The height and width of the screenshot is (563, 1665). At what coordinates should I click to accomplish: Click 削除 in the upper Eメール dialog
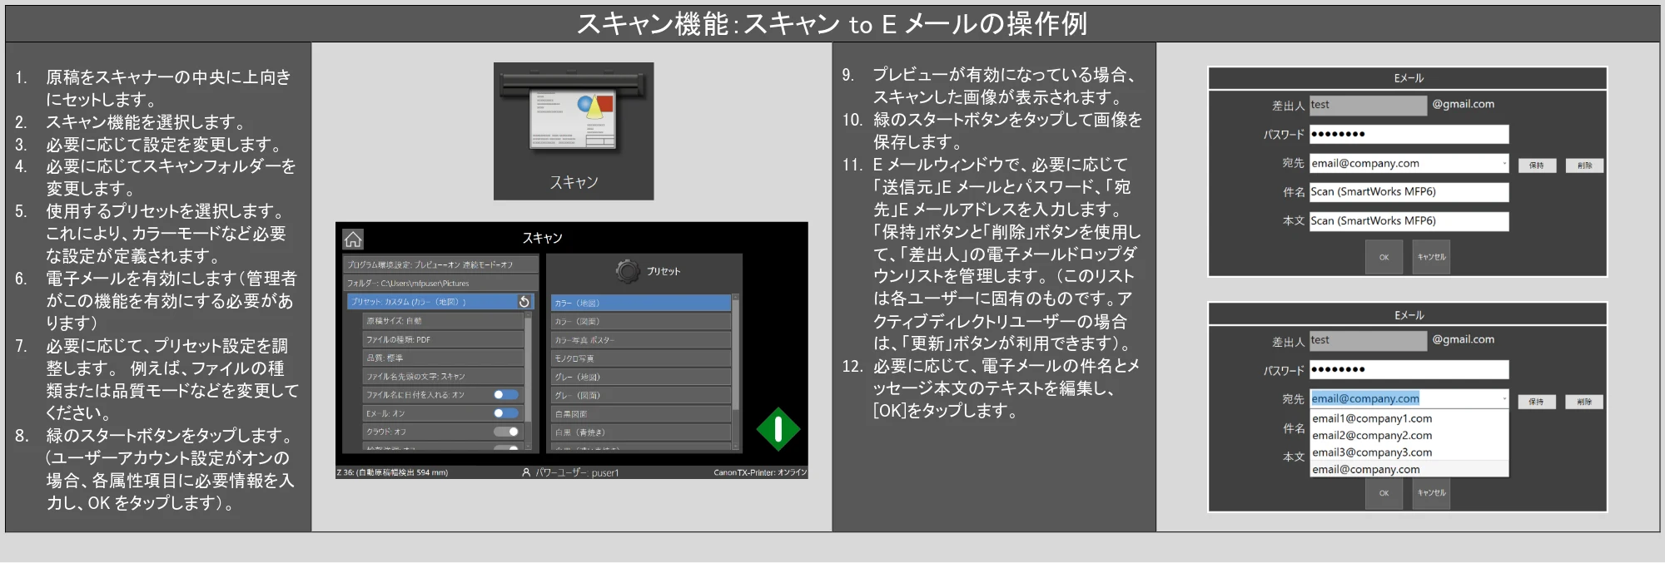1584,165
